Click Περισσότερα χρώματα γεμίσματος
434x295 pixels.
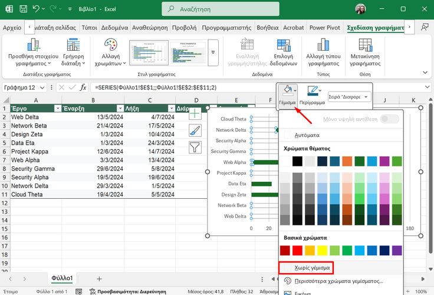tap(338, 281)
